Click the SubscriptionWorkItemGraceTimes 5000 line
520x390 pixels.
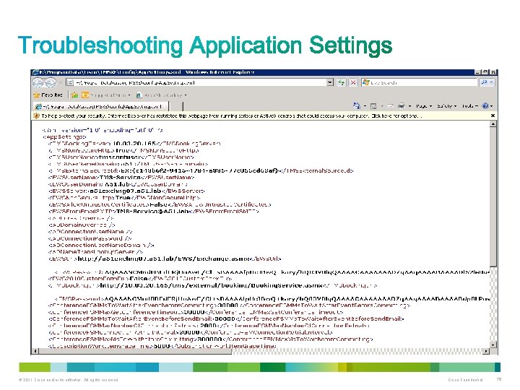[x=162, y=346]
